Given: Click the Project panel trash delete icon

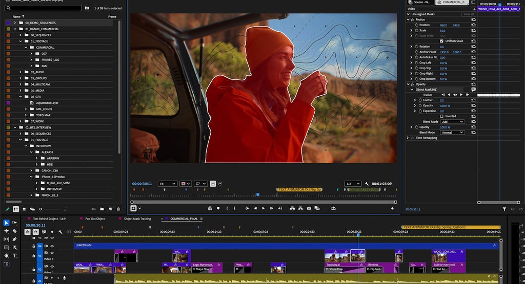Looking at the screenshot, I should (x=118, y=209).
